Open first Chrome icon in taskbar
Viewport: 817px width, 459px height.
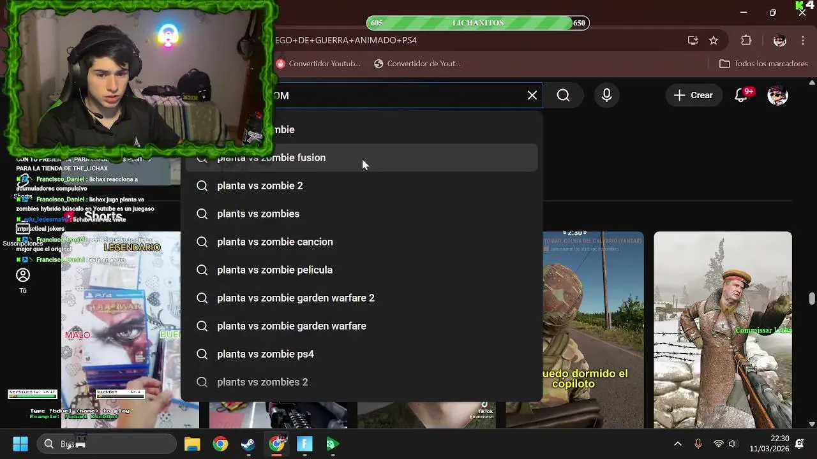tap(220, 444)
